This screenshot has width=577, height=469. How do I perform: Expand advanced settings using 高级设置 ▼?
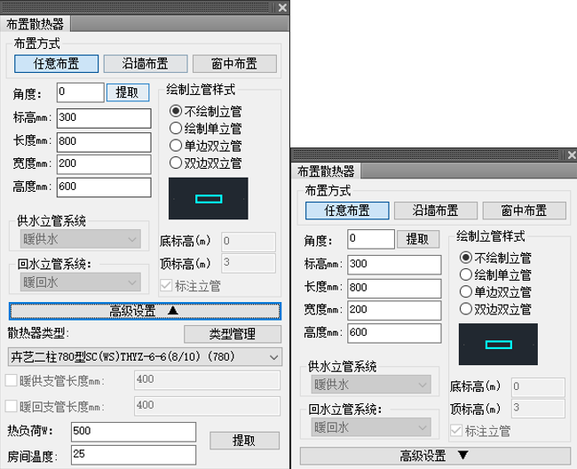(x=433, y=457)
